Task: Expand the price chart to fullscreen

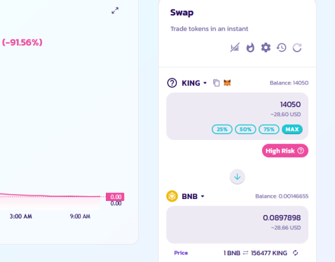Action: coord(115,11)
